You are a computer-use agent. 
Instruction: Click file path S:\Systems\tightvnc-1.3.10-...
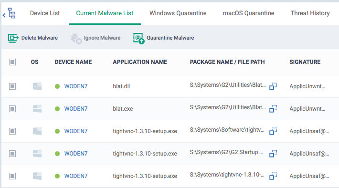point(227,175)
